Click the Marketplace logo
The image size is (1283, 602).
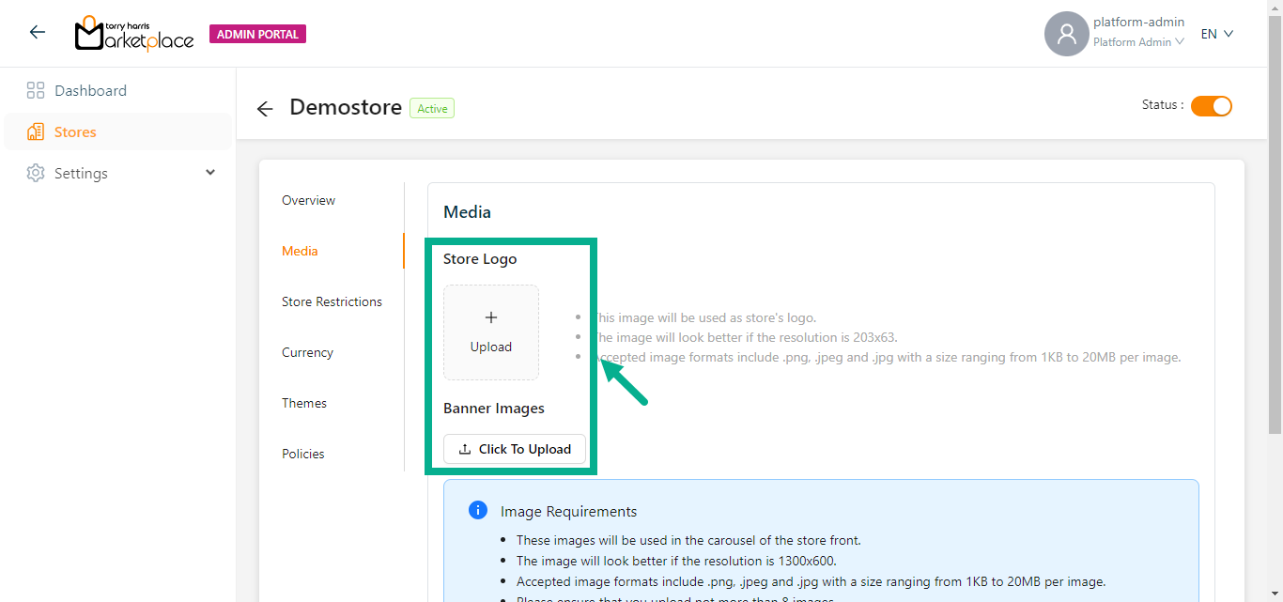click(x=134, y=34)
